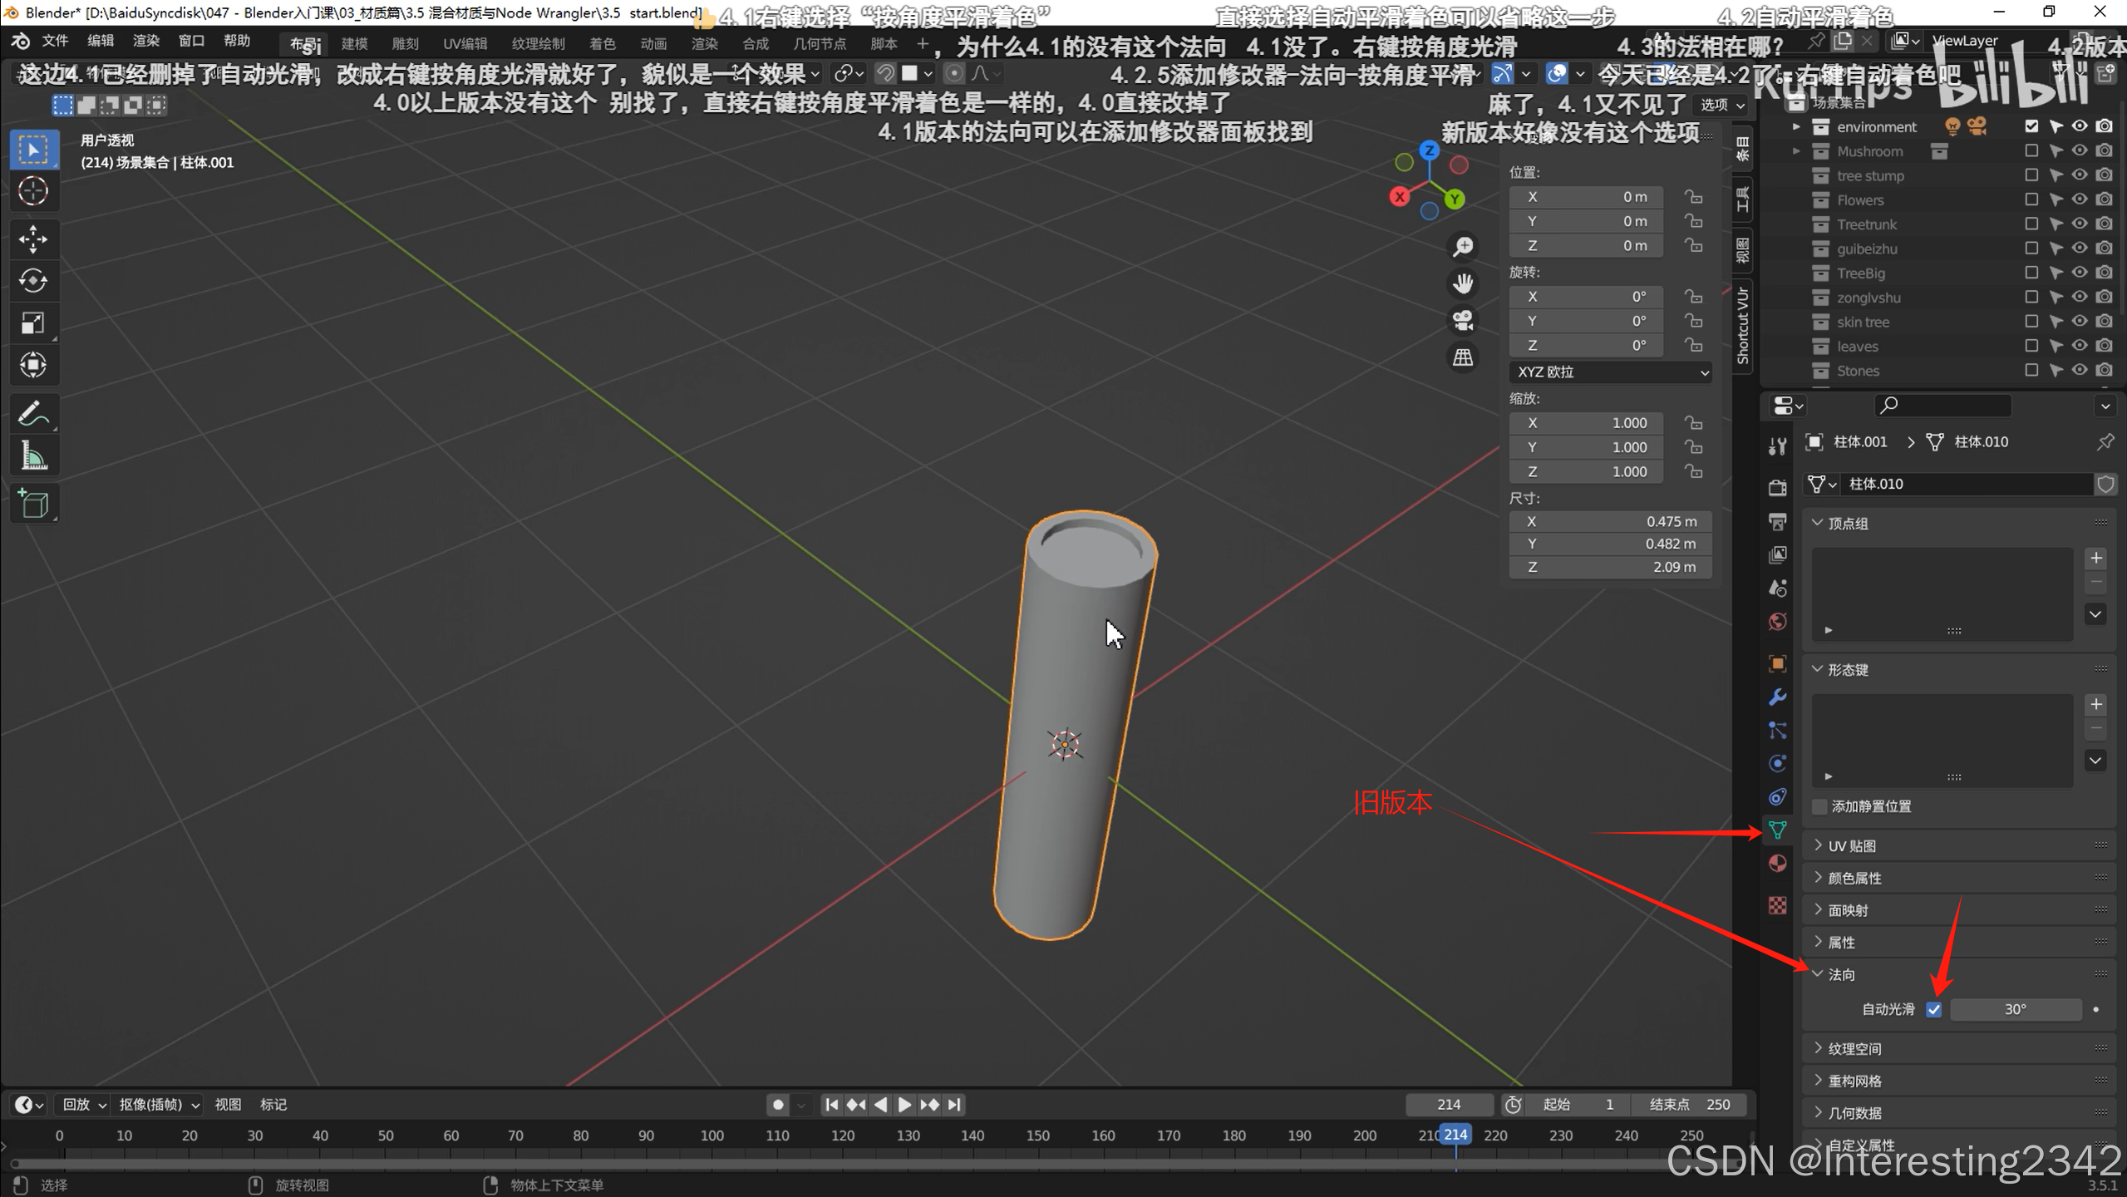
Task: Open the Material properties tab
Action: (1777, 863)
